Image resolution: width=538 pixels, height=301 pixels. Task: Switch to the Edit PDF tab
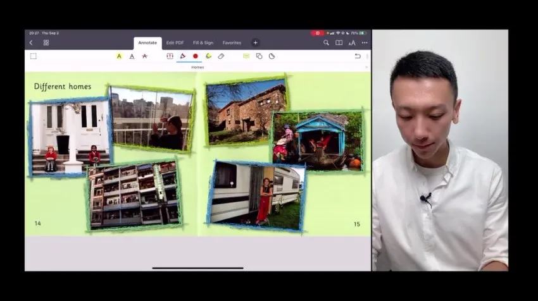pyautogui.click(x=175, y=43)
